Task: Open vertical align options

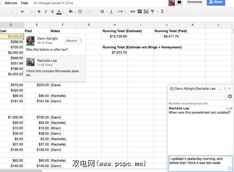Action: point(111,11)
